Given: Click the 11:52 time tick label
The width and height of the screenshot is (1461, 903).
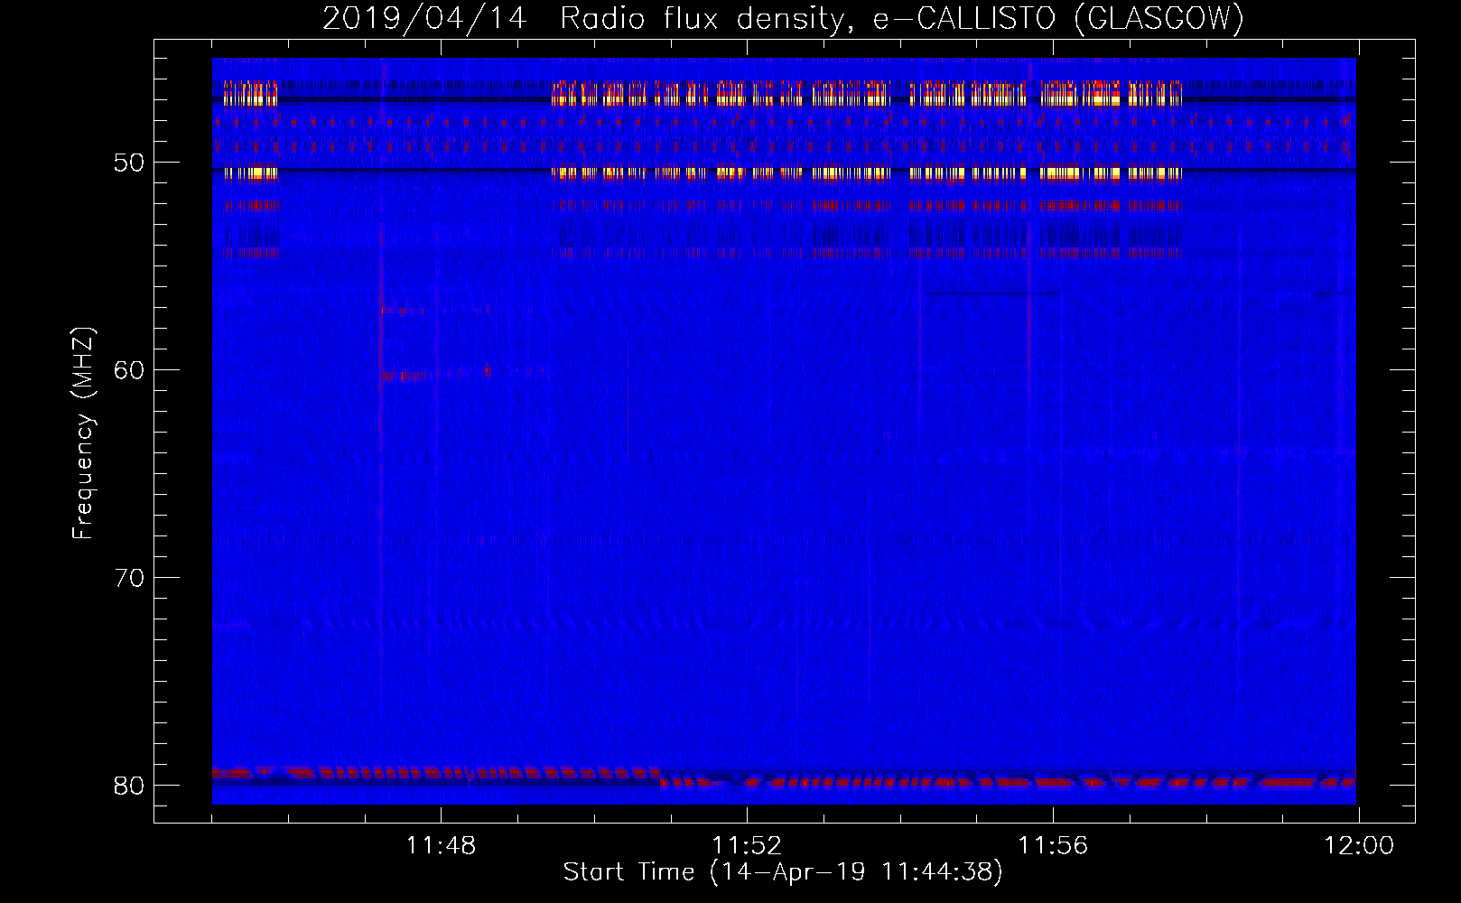Looking at the screenshot, I should click(747, 846).
